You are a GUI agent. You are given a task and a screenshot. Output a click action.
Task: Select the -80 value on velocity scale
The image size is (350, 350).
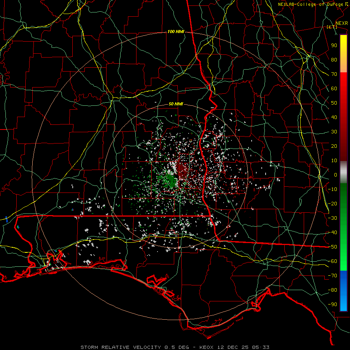332,290
